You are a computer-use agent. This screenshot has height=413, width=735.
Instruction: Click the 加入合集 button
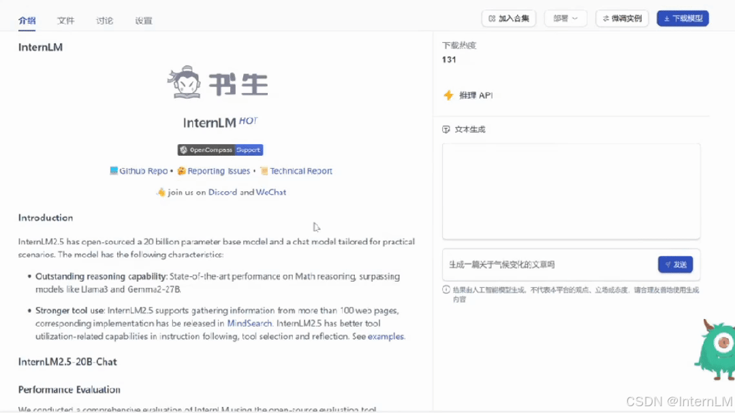pos(509,18)
